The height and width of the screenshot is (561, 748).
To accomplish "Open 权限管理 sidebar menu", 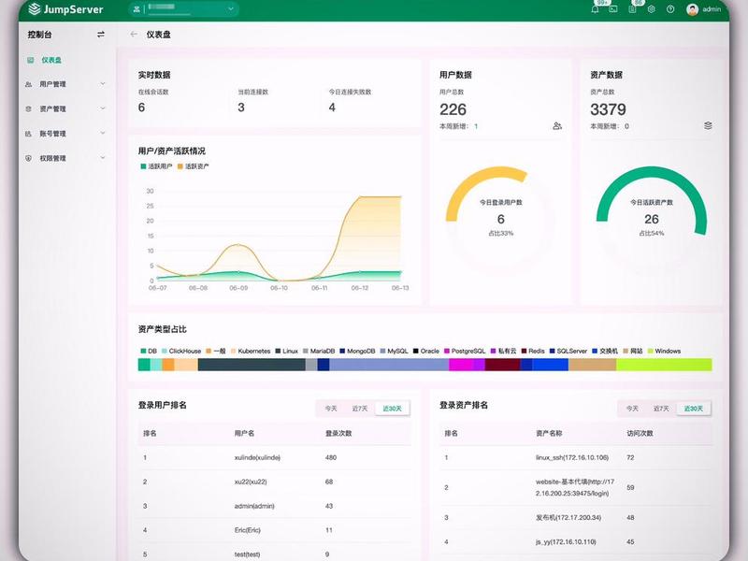I will (65, 158).
